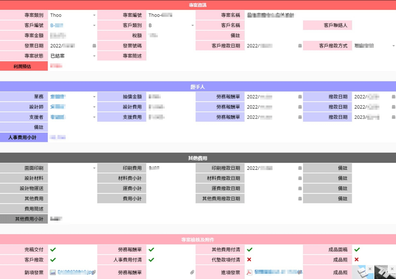The height and width of the screenshot is (279, 396).
Task: Click the 專案檢核及附件 section header
Action: point(198,239)
